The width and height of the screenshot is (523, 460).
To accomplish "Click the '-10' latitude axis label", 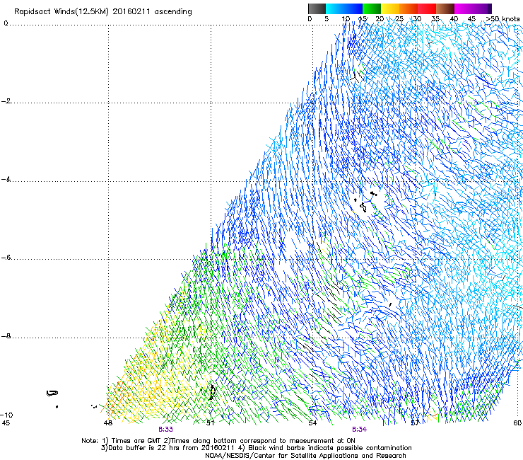I will coord(6,415).
